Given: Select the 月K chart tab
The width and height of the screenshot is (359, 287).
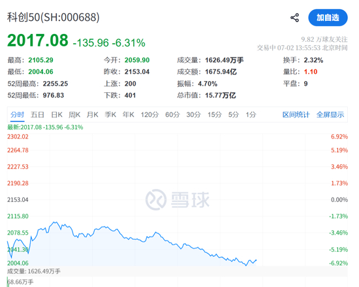Looking at the screenshot, I should pos(93,114).
